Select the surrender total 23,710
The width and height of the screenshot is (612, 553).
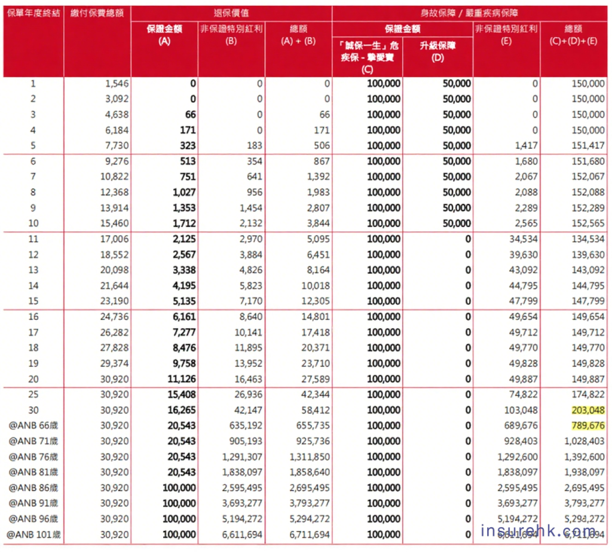[316, 363]
